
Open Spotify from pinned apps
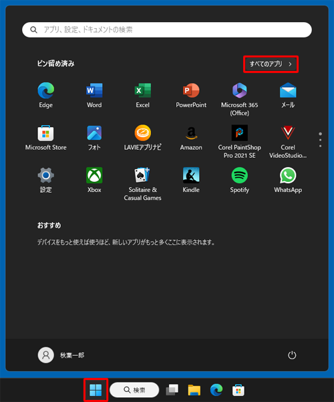pos(240,180)
